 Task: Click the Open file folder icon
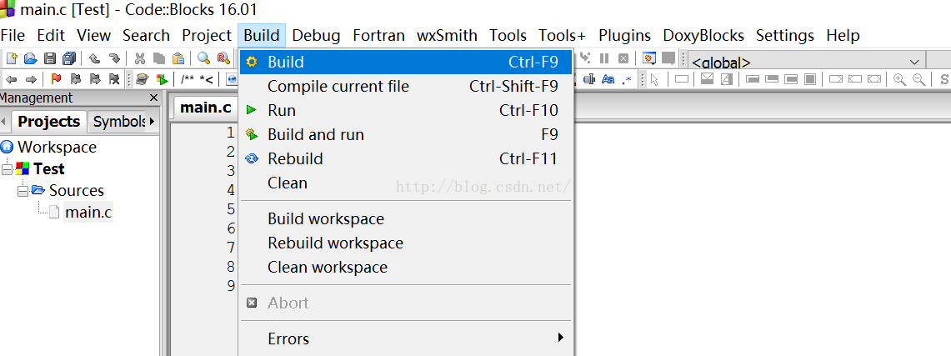tap(30, 58)
